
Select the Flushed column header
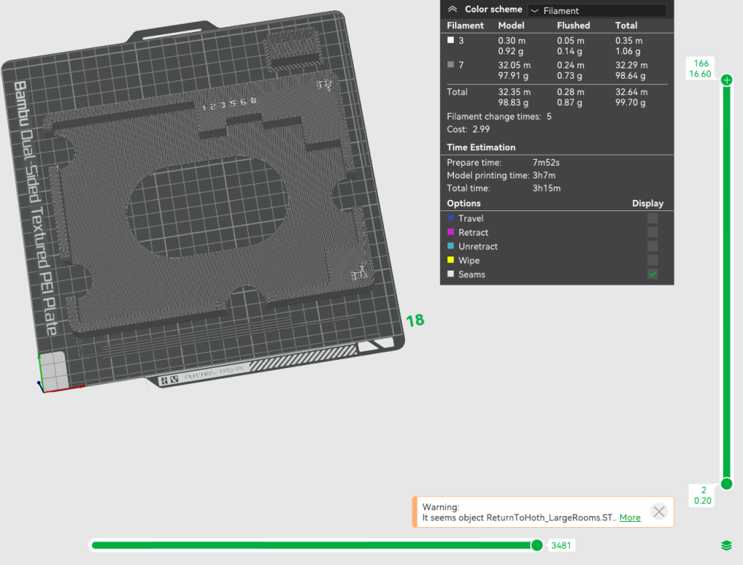(574, 25)
